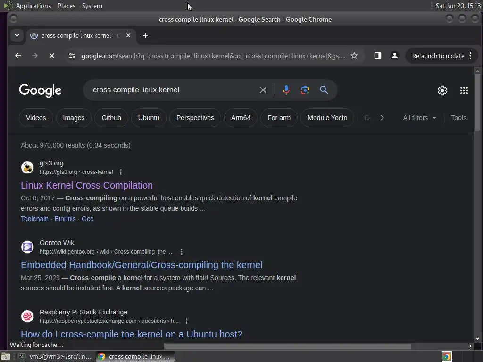Open the Gcc sublink
The height and width of the screenshot is (362, 483).
click(87, 219)
